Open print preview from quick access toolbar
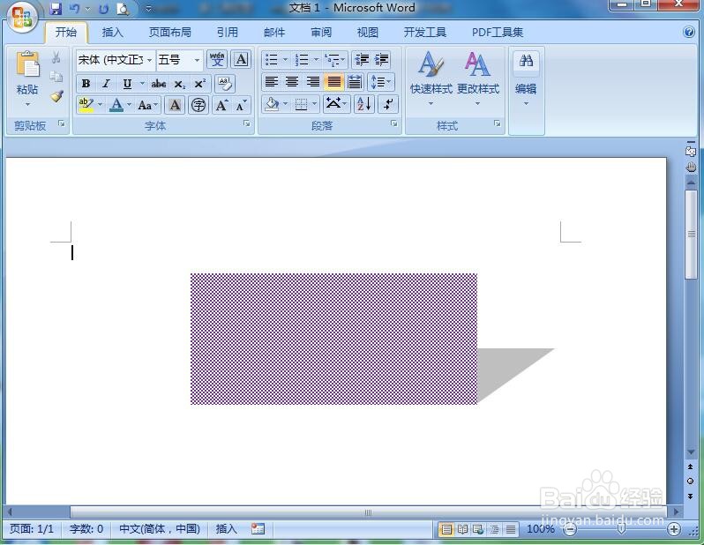The image size is (704, 545). point(123,9)
